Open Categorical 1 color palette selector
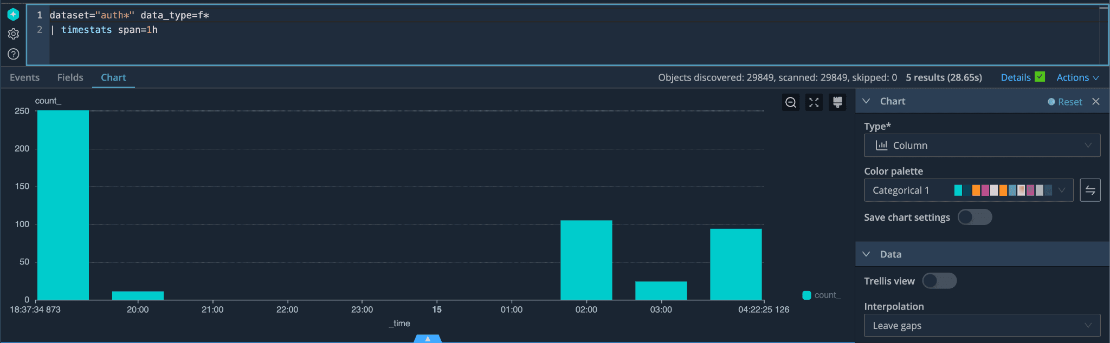 (968, 190)
